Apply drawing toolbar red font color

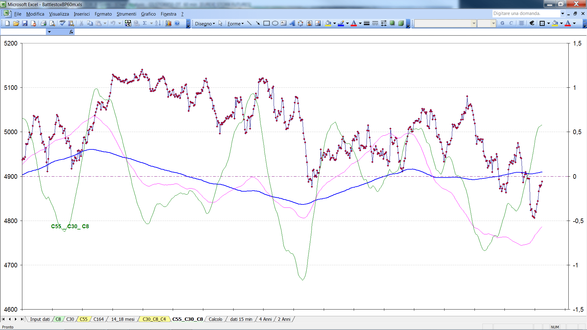click(354, 23)
